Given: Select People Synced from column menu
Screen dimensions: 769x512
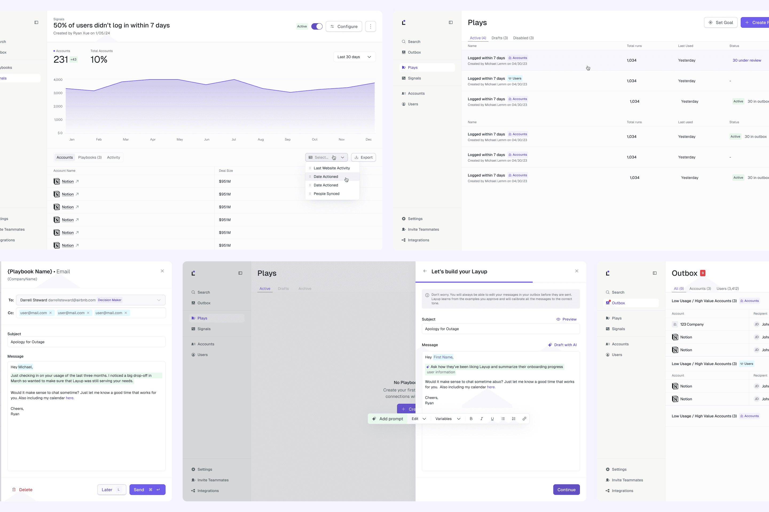Looking at the screenshot, I should tap(326, 194).
